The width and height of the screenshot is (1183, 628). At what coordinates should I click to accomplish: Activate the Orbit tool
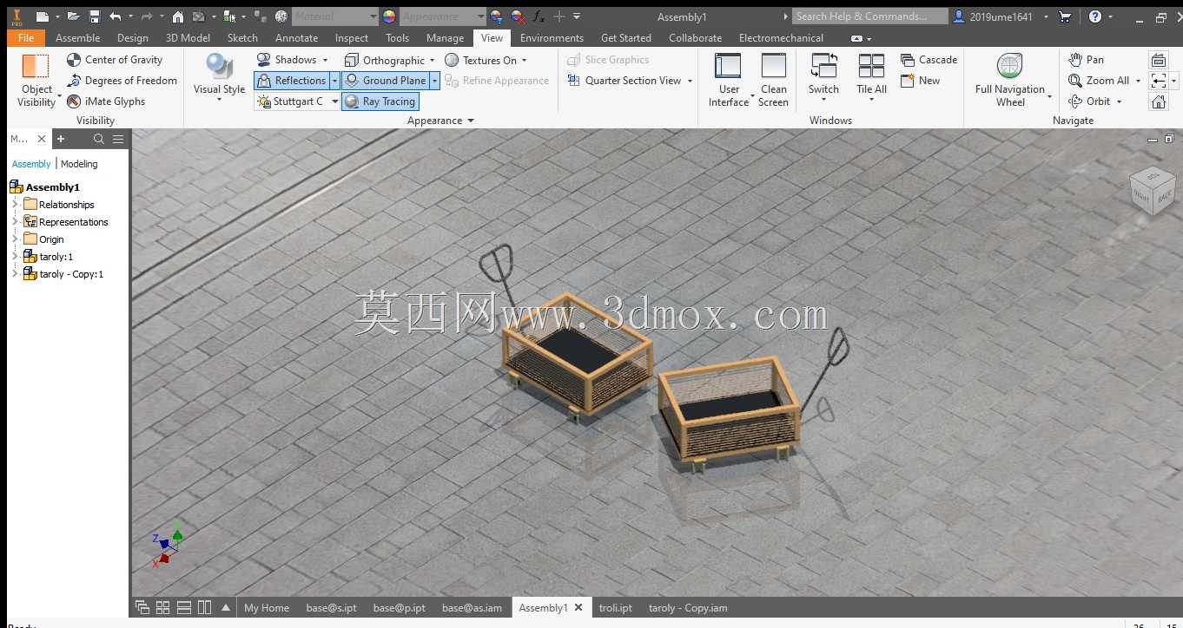(1089, 101)
